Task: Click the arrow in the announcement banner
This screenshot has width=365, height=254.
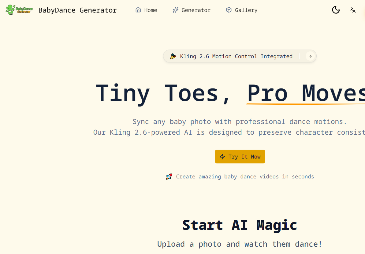Action: (310, 56)
